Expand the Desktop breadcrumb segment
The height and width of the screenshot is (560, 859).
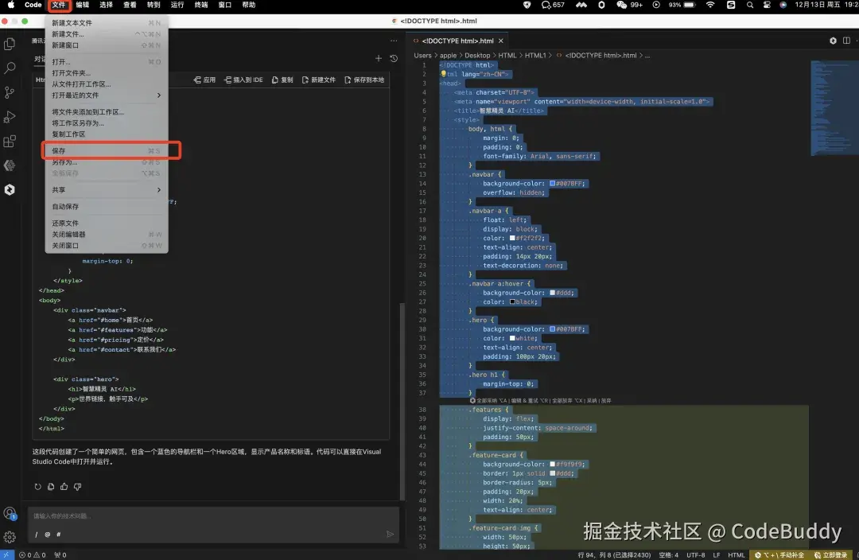pyautogui.click(x=477, y=56)
